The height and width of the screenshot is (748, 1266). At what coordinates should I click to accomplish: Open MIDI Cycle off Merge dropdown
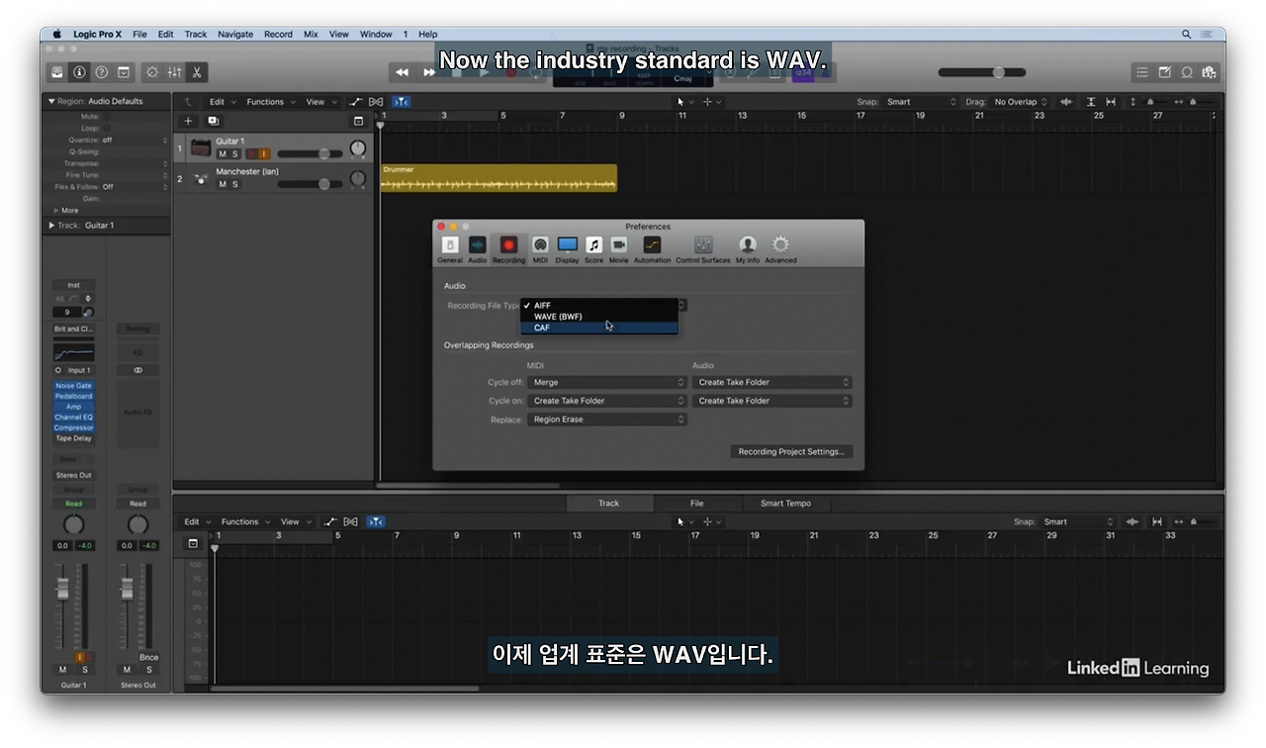point(607,382)
